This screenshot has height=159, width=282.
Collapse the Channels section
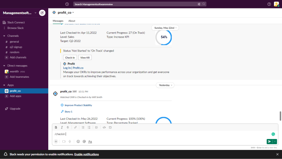pos(4,36)
